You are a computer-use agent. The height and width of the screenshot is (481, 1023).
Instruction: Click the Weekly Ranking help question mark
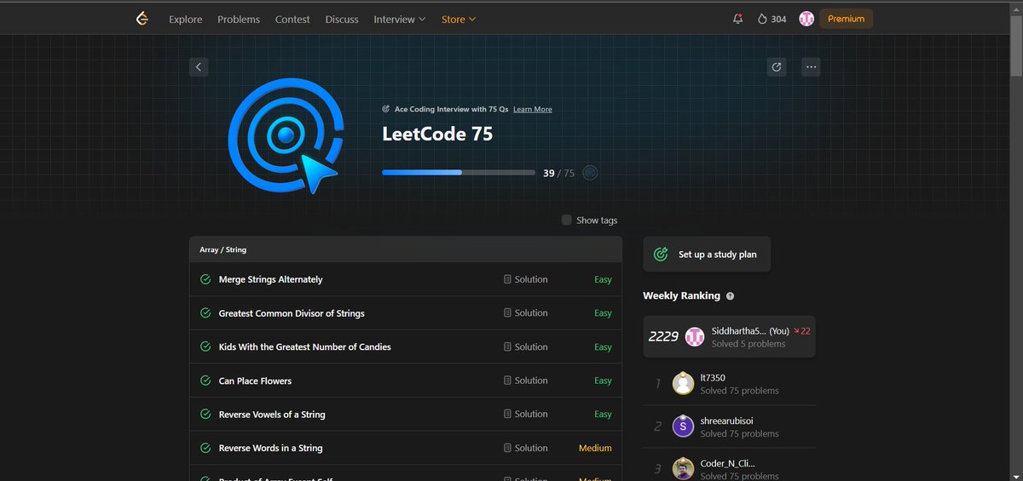pyautogui.click(x=730, y=296)
